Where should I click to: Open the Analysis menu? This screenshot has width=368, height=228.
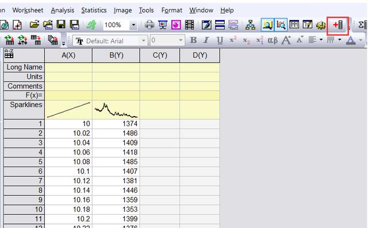coord(63,10)
